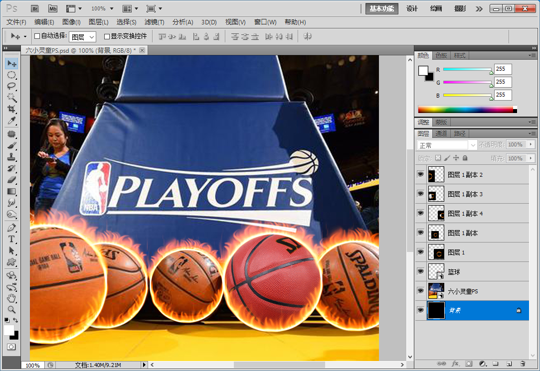The image size is (540, 371).
Task: Enable the 显示变换控件 checkbox
Action: (107, 36)
